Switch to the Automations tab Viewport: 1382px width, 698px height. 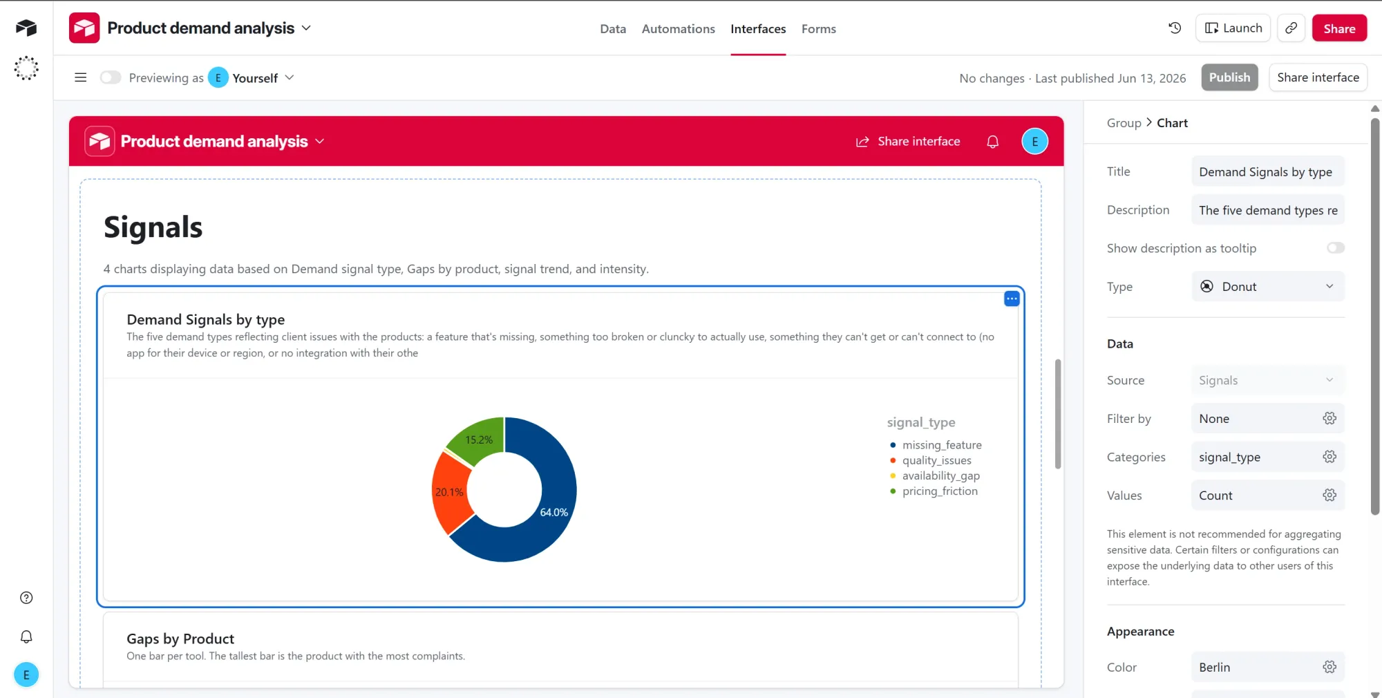[678, 29]
